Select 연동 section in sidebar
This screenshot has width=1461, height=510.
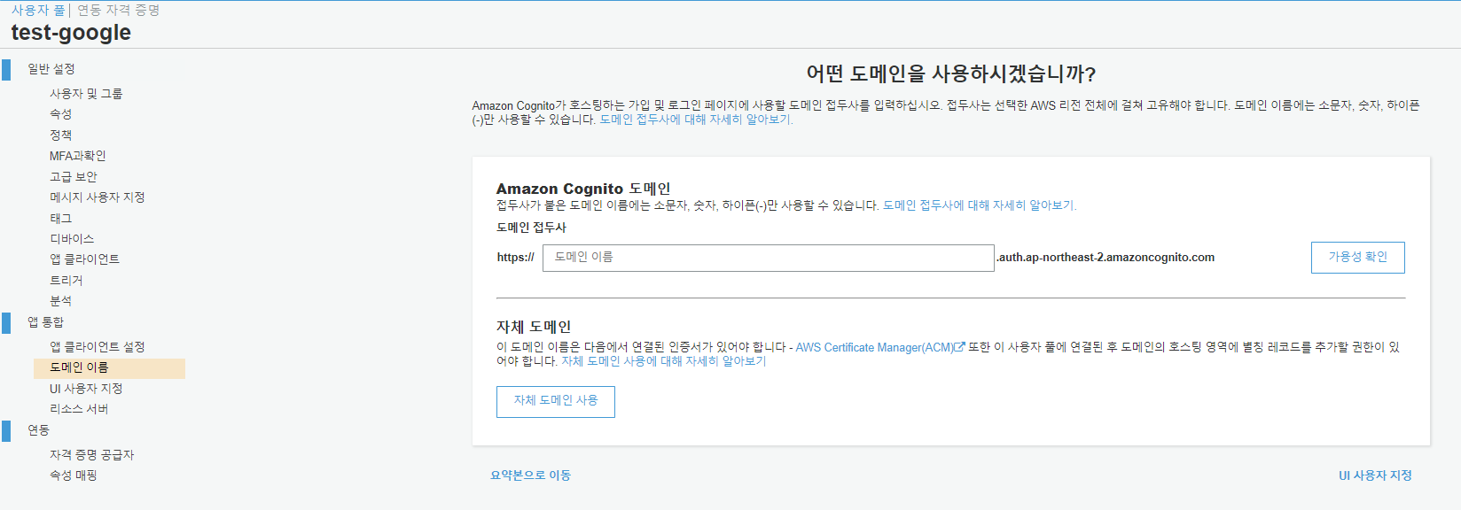click(38, 430)
